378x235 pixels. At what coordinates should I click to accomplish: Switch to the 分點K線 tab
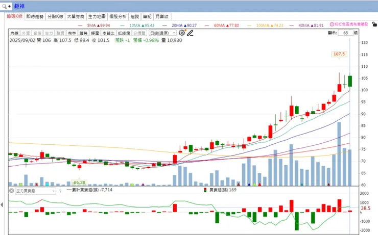[56, 17]
